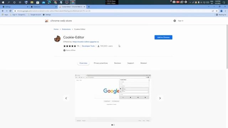The image size is (228, 128).
Task: Click the share page icon in address bar
Action: point(213,11)
